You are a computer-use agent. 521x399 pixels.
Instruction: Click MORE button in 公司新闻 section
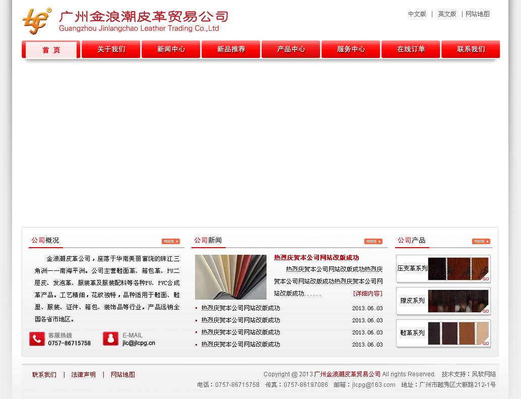[x=373, y=241]
